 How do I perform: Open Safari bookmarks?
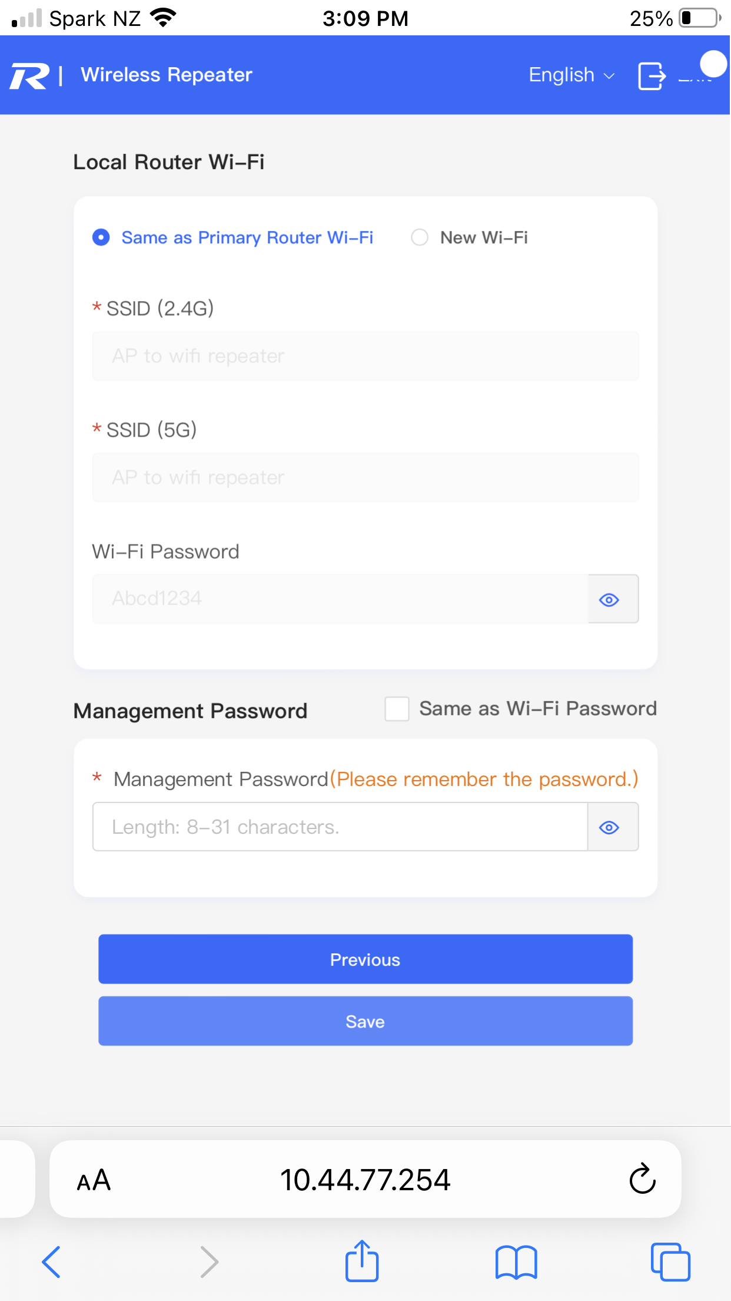[516, 1262]
